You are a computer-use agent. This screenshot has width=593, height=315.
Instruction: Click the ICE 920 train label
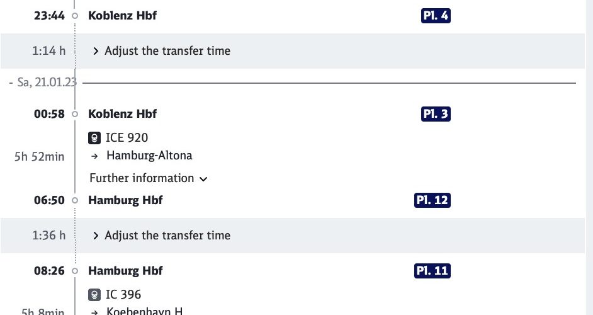point(127,138)
